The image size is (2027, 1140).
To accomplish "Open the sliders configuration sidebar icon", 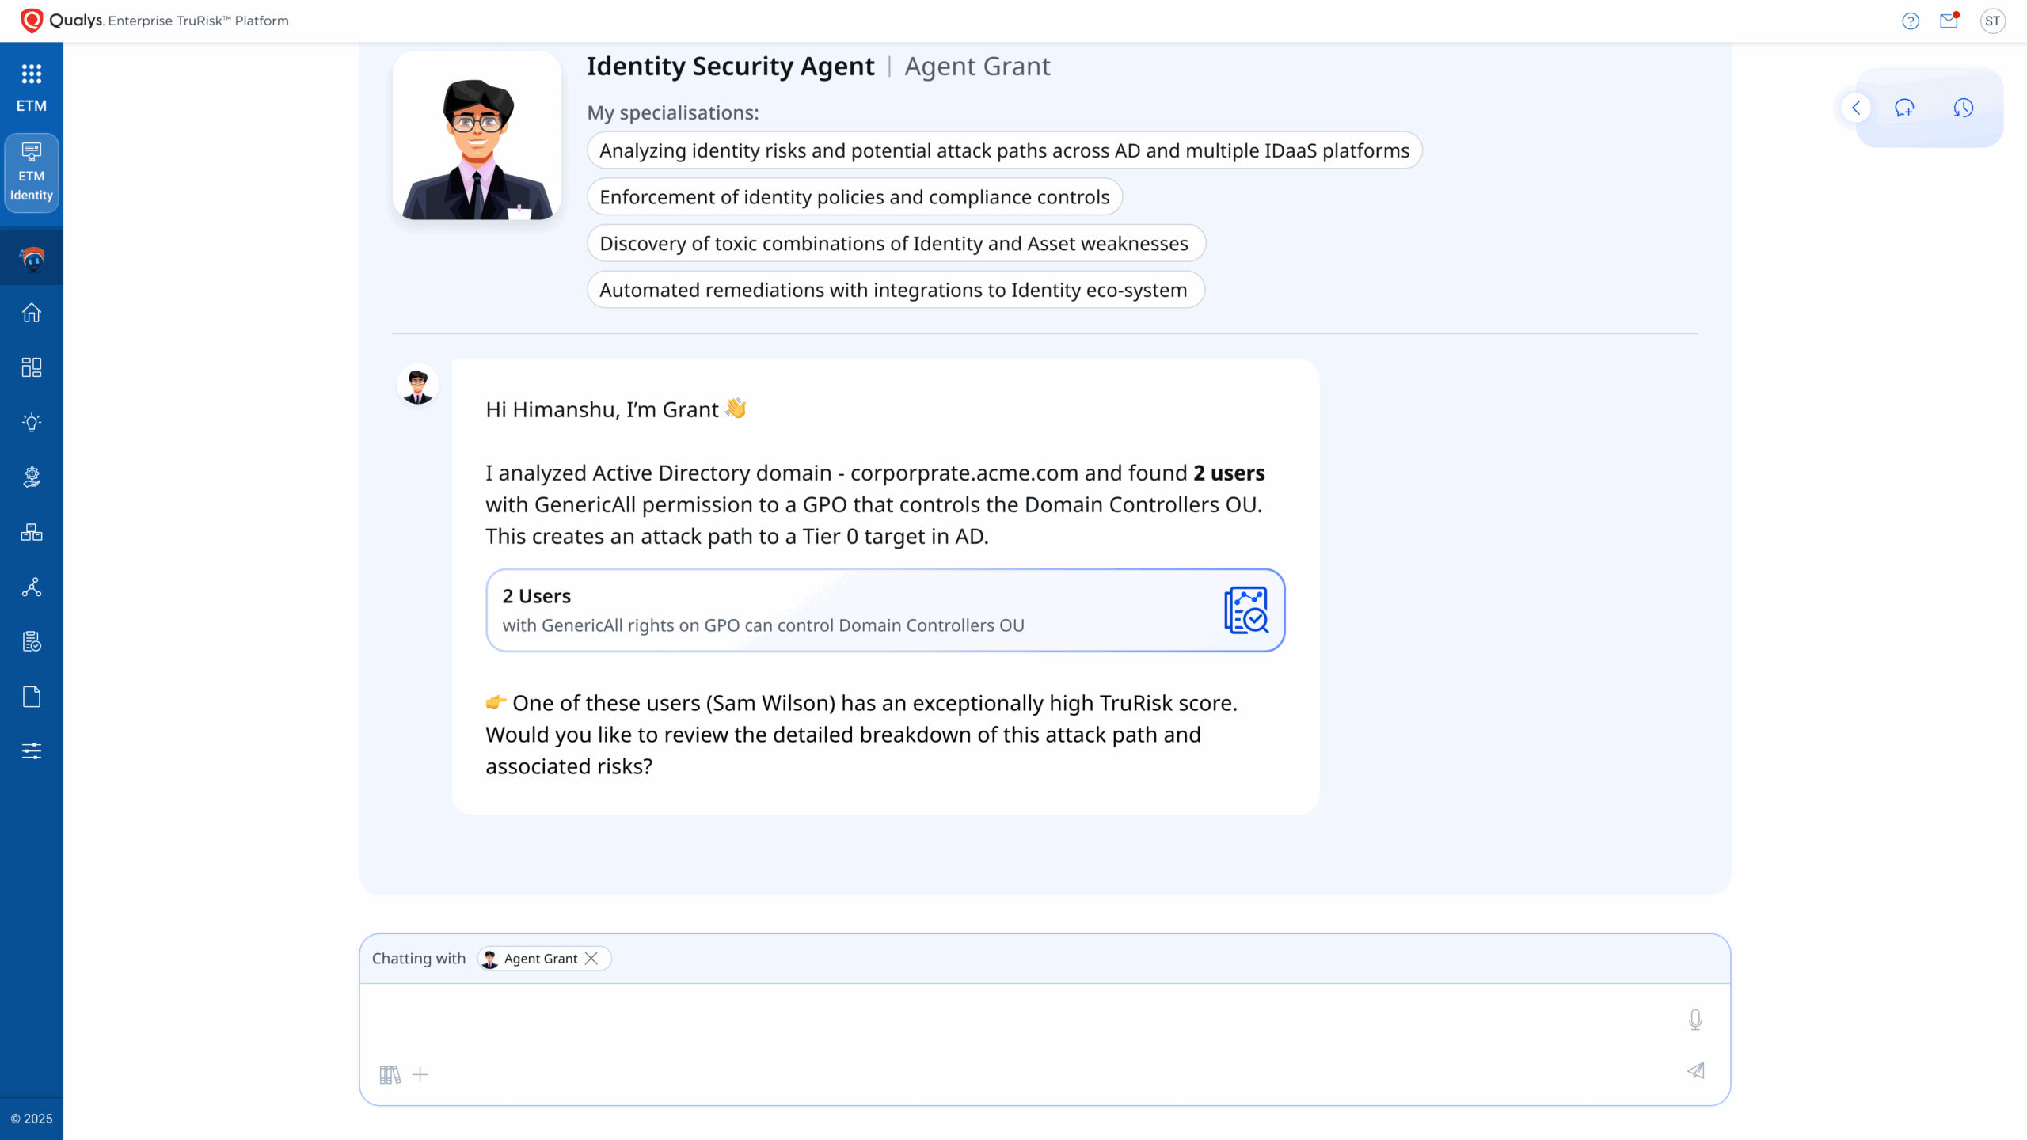I will tap(32, 751).
